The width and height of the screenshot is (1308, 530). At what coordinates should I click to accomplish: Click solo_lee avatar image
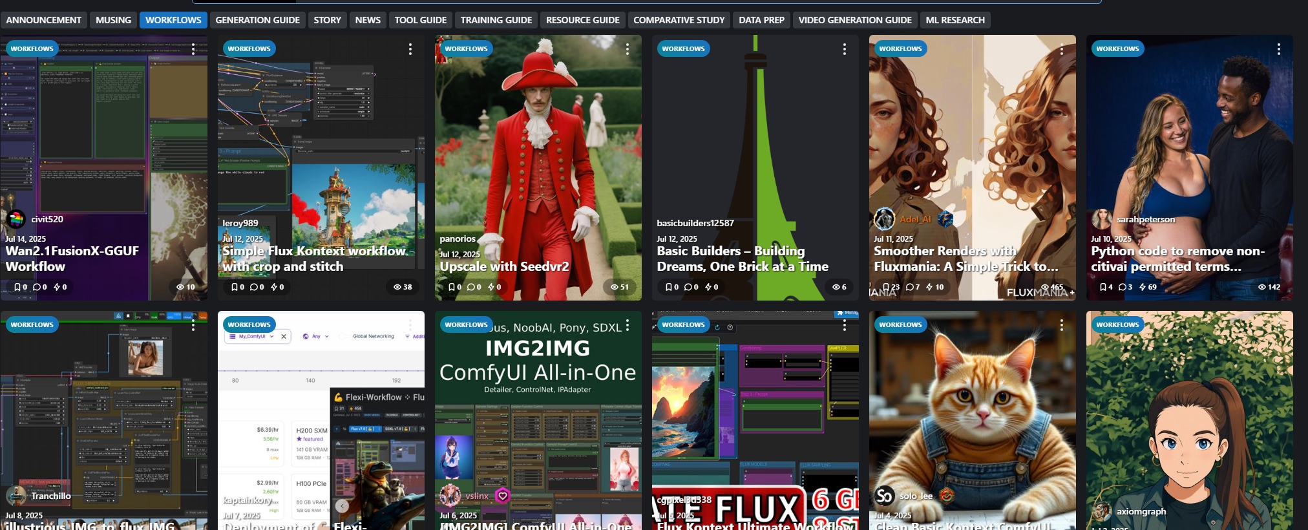click(884, 496)
